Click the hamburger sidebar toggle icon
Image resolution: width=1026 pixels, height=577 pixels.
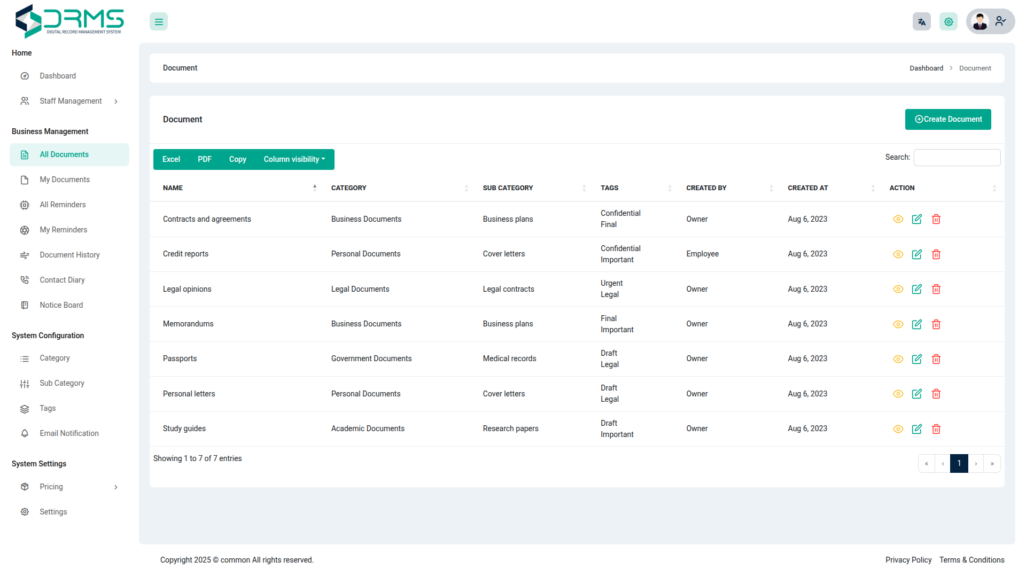(x=159, y=22)
